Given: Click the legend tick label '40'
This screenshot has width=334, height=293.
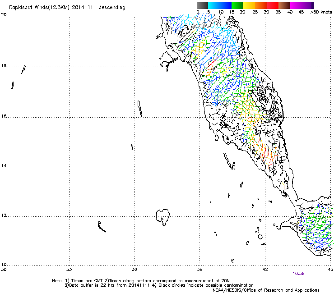Looking at the screenshot, I should coord(290,12).
